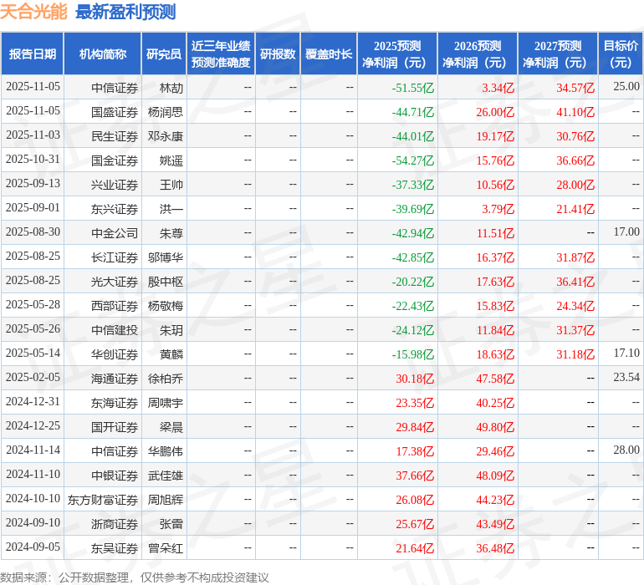
Task: Click the 2026预测净利润 column header
Action: [x=478, y=54]
